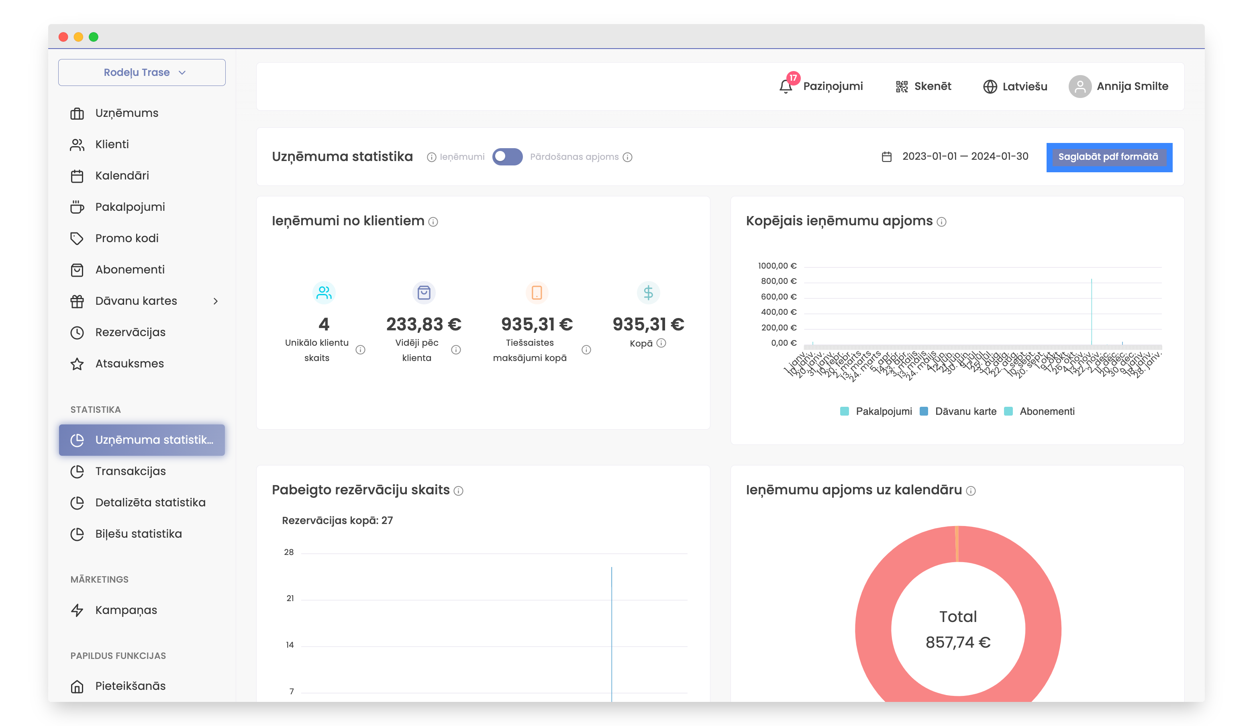Click Abonementi legend color swatch
Viewport: 1253px width, 726px height.
click(1008, 411)
